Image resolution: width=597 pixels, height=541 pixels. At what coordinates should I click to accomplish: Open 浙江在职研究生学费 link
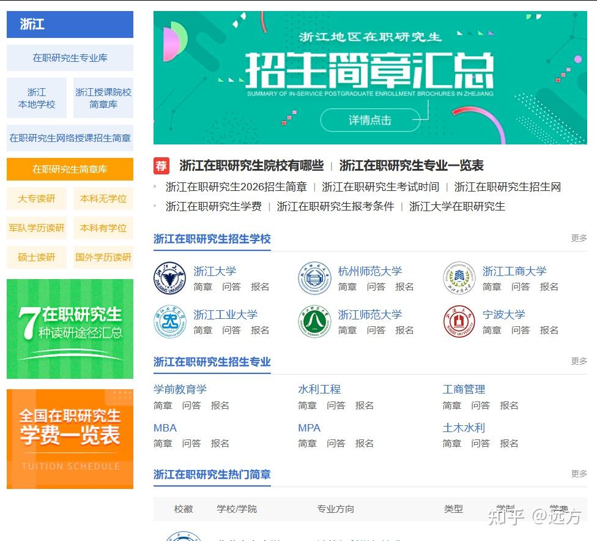click(213, 206)
